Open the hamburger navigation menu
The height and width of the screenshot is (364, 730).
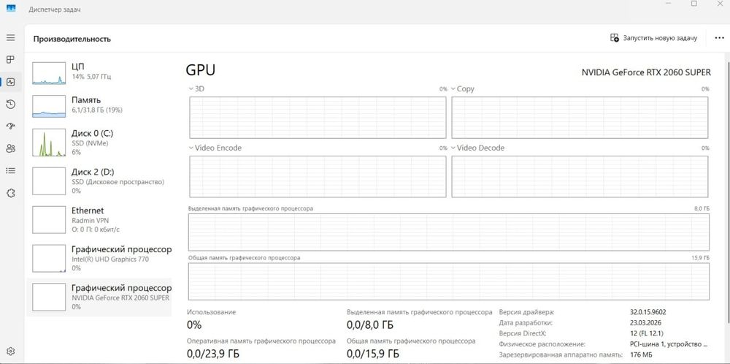click(x=10, y=38)
